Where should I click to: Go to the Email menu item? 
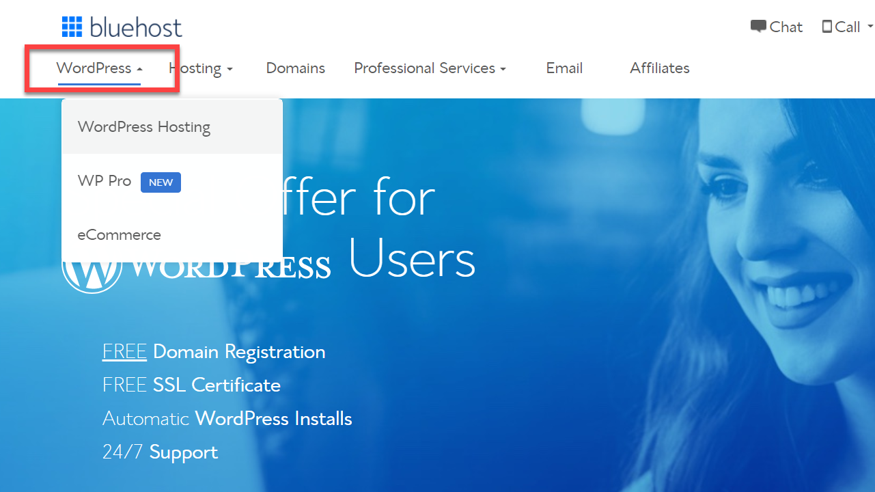click(x=564, y=68)
